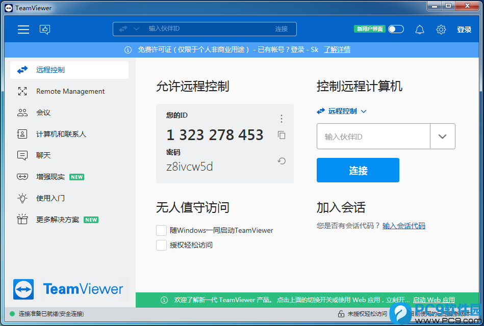Enable start TeamViewer with Windows checkbox

tap(162, 230)
